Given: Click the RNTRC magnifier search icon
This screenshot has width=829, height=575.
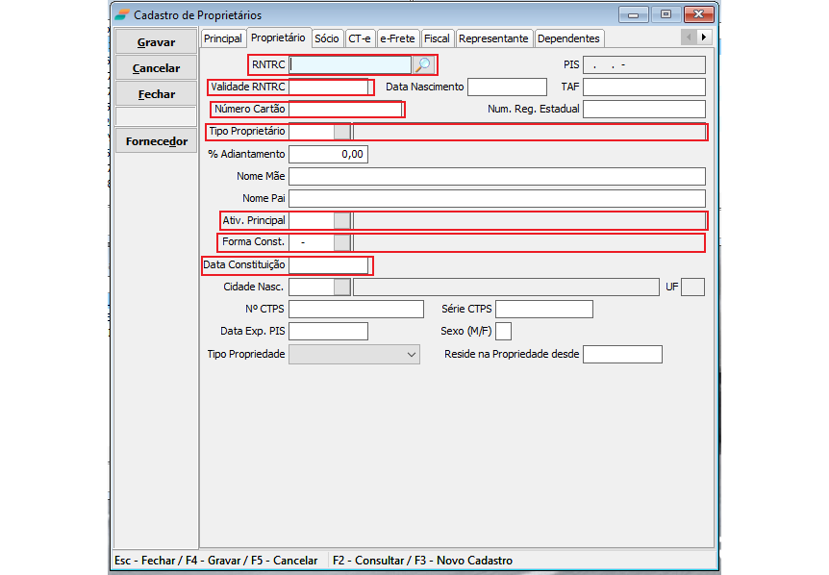Looking at the screenshot, I should pyautogui.click(x=423, y=65).
